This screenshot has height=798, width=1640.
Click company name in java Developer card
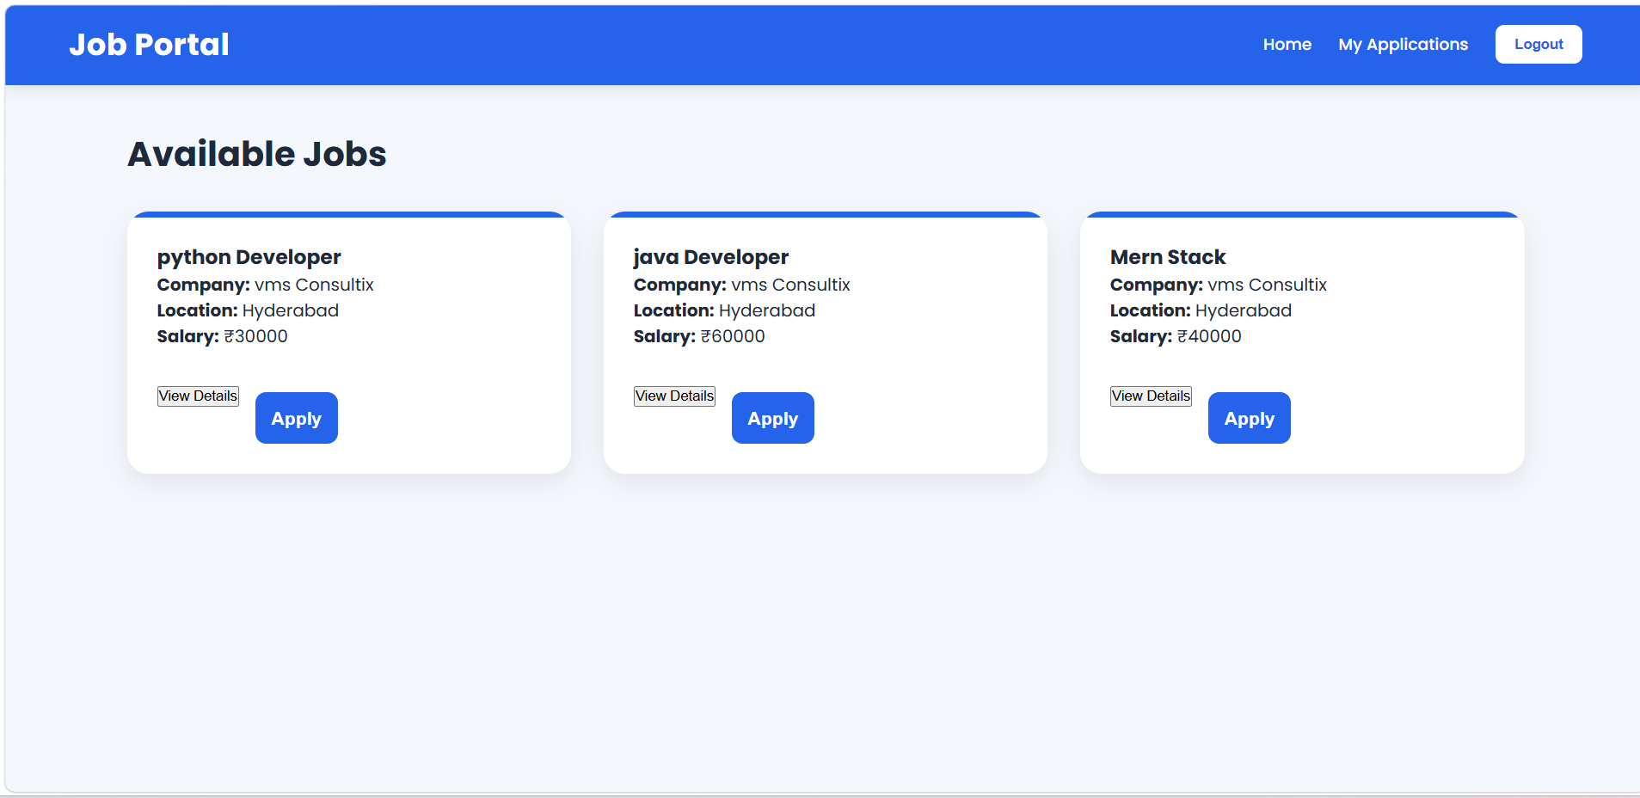(790, 285)
